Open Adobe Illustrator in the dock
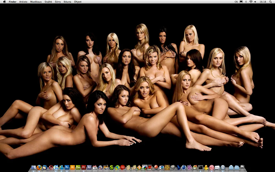Screen dimensions: 275x172 click(73, 167)
